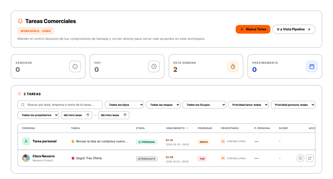
Task: Open calendar picker on the start date field
Action: [88, 115]
